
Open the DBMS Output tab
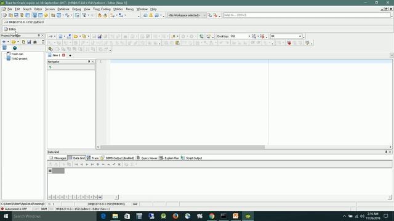click(x=118, y=158)
